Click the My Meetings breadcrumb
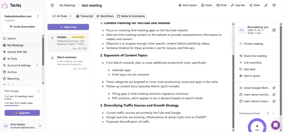This screenshot has width=283, height=132. (x=67, y=6)
